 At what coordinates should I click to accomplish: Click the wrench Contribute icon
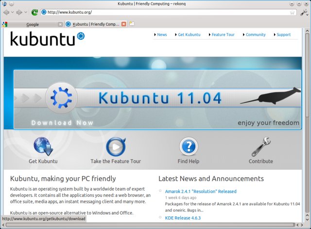(261, 147)
